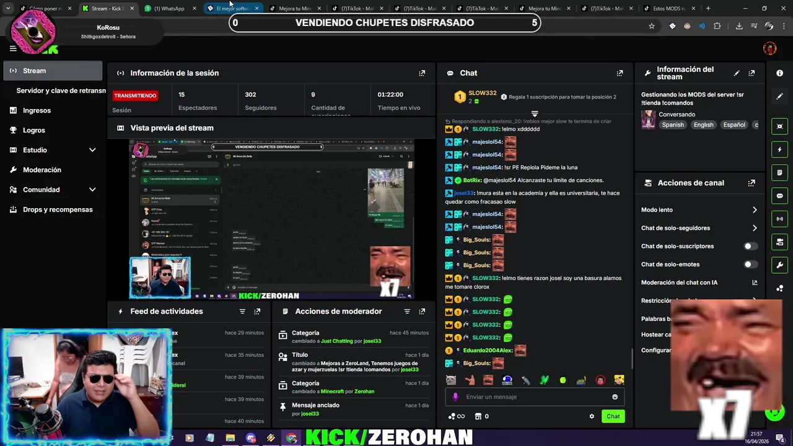
Task: Switch to the WhatsApp browser tab
Action: point(169,9)
